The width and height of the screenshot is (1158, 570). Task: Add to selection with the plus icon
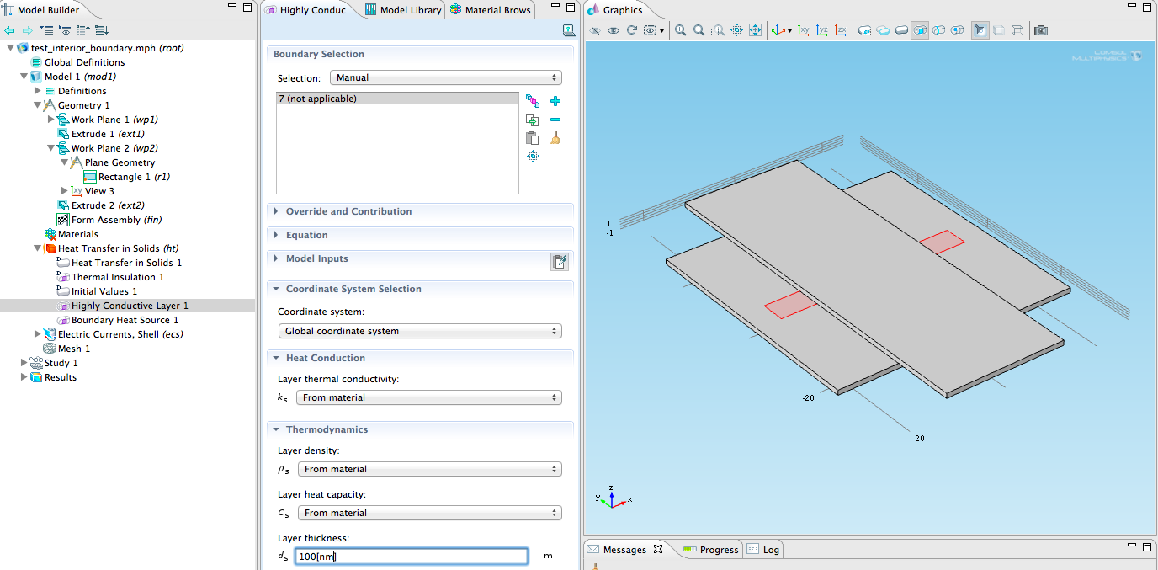tap(555, 101)
